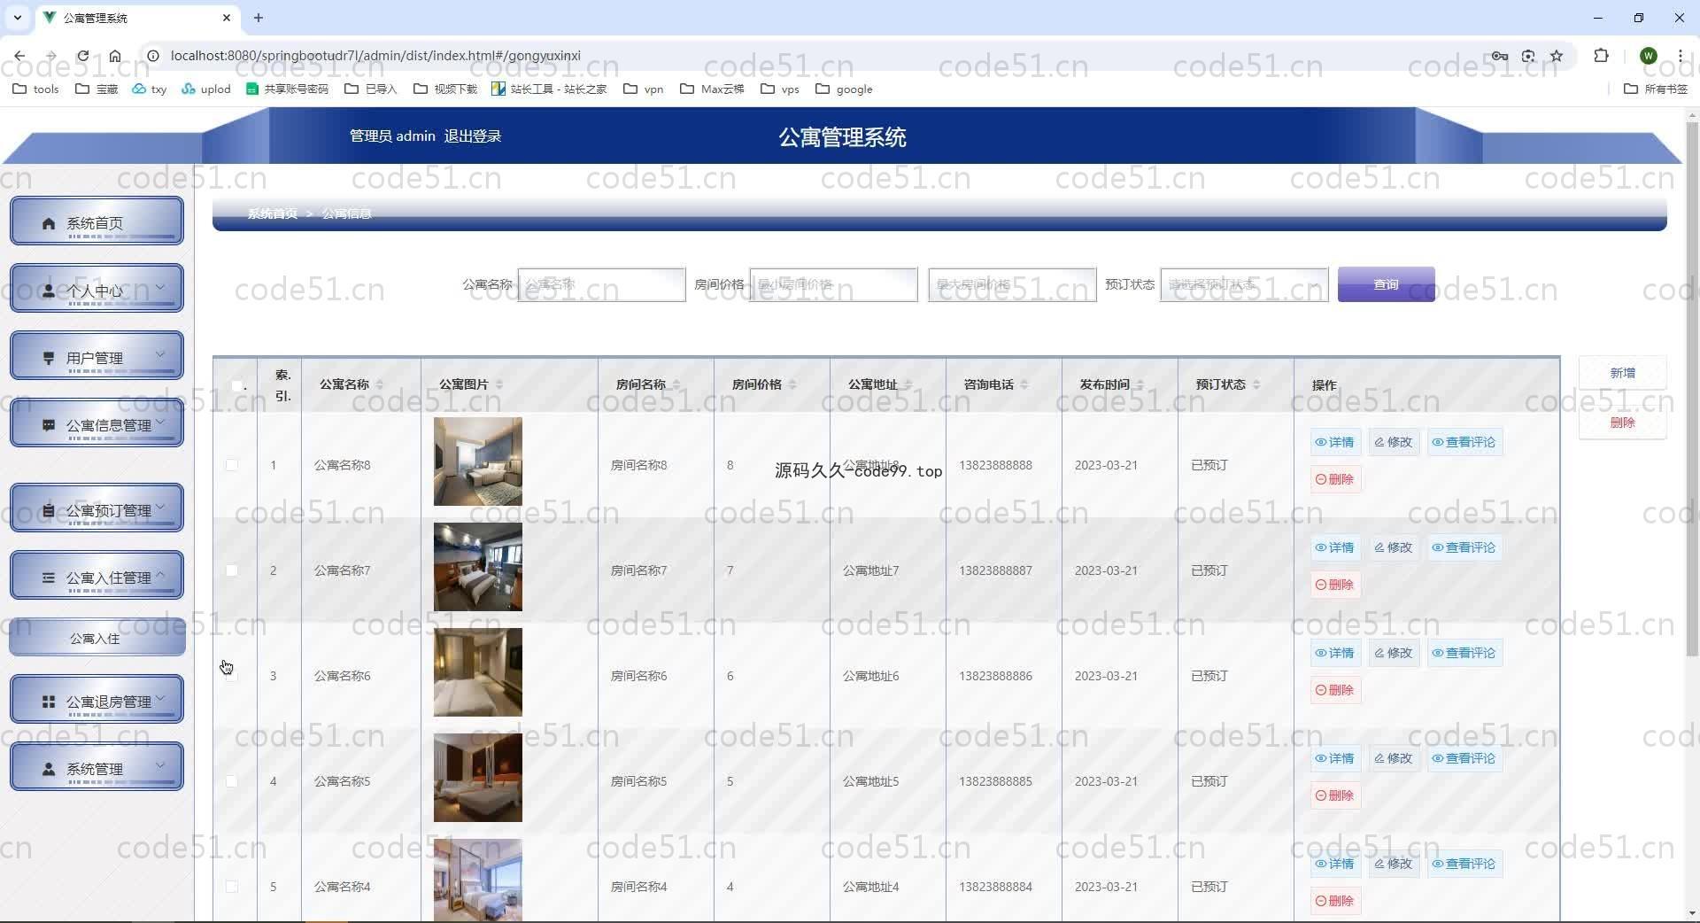
Task: Toggle the select-all header checkbox
Action: click(236, 385)
